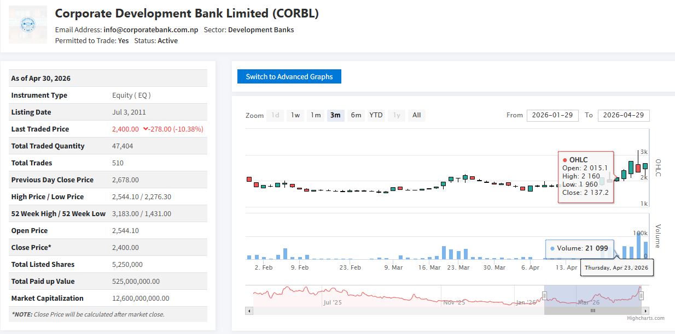
Task: Select the 1m zoom range
Action: pyautogui.click(x=316, y=115)
